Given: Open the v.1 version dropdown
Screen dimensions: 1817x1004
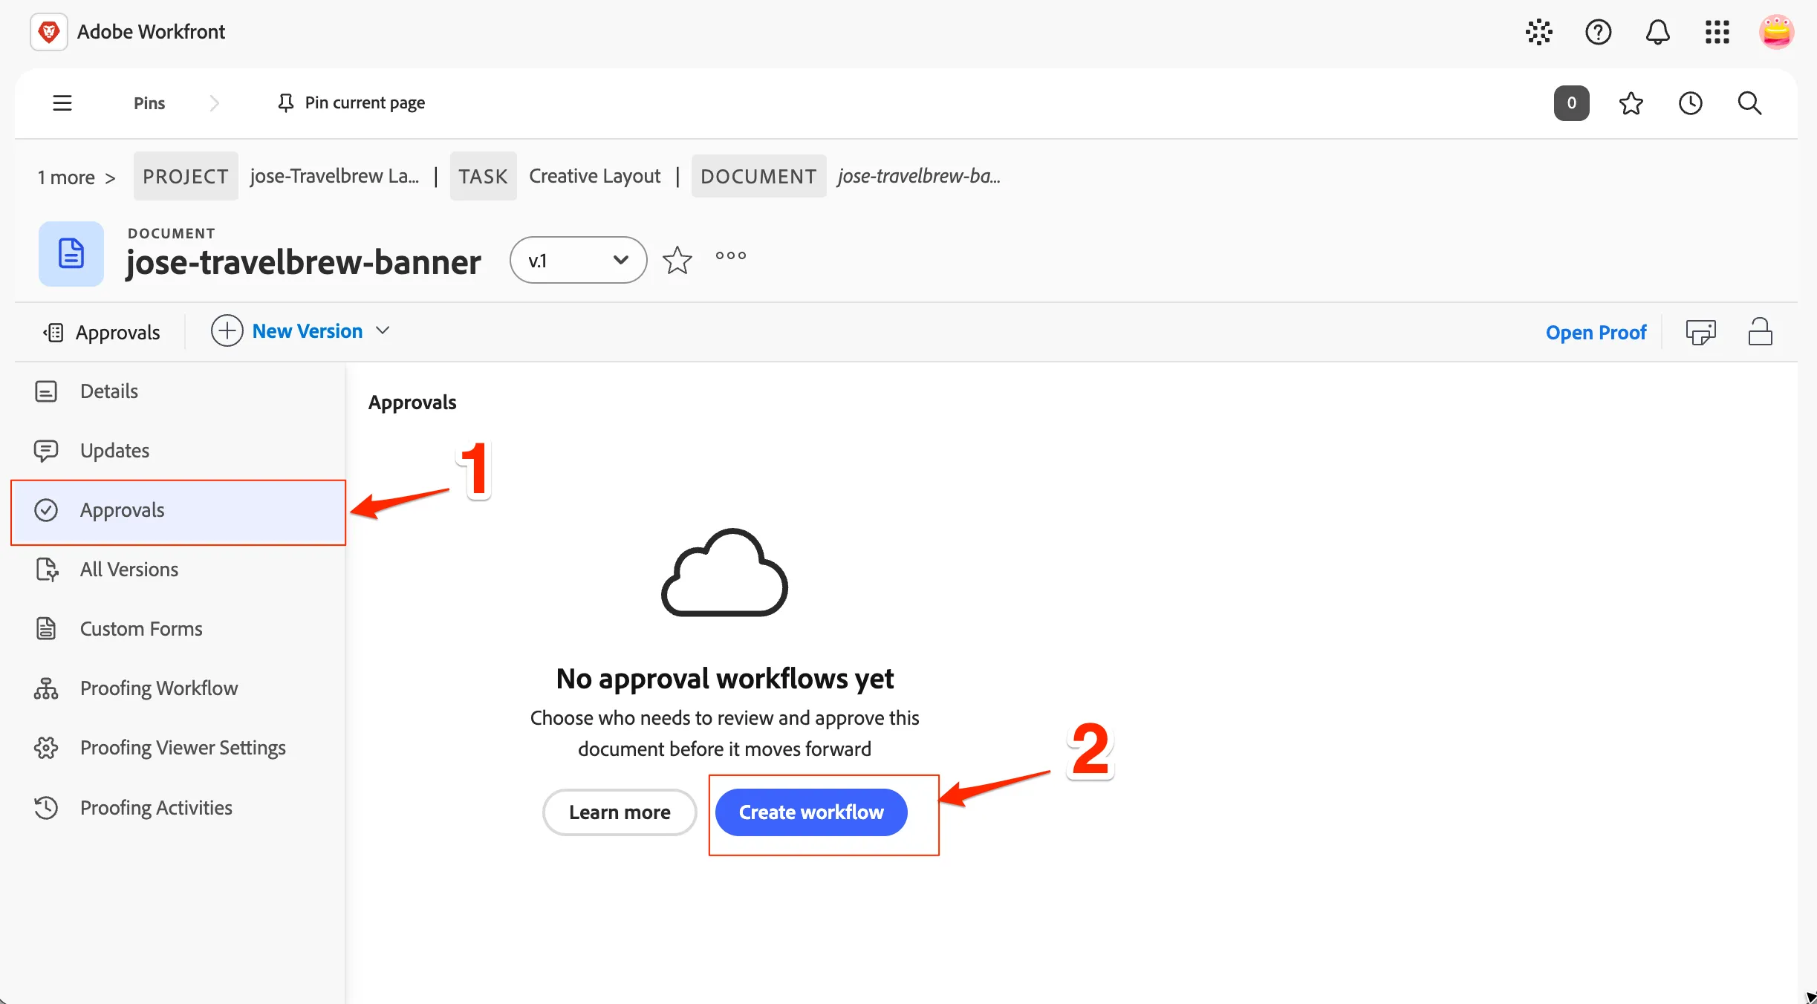Looking at the screenshot, I should pos(578,260).
